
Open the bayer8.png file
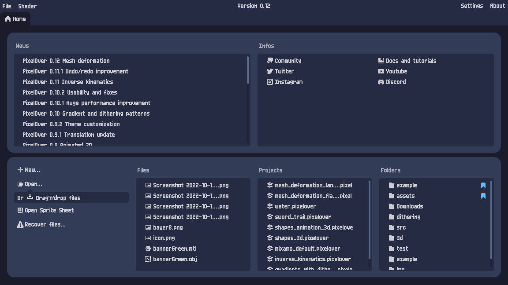[168, 227]
